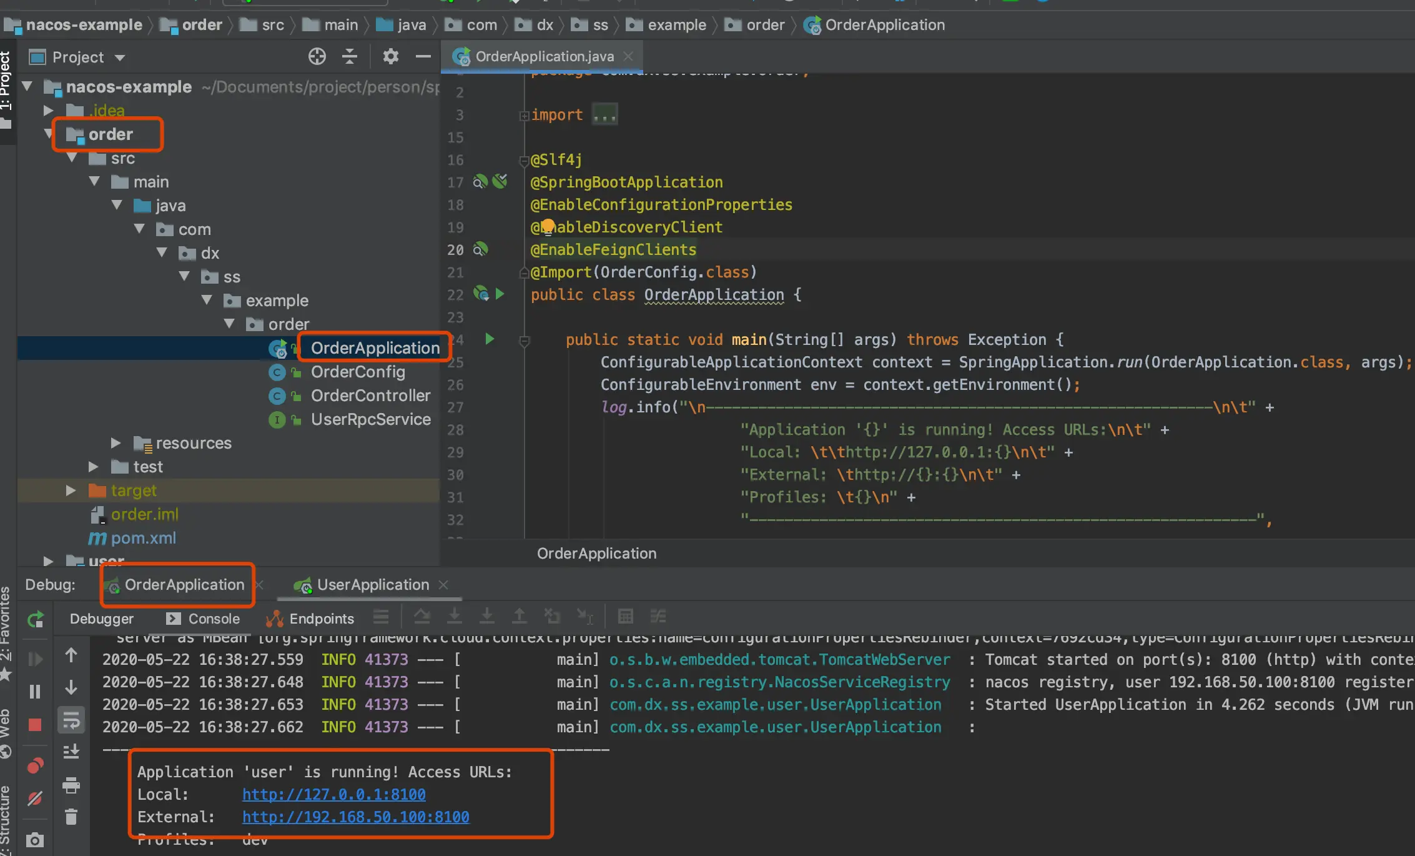This screenshot has height=856, width=1415.
Task: Expand the resources folder
Action: pyautogui.click(x=116, y=443)
